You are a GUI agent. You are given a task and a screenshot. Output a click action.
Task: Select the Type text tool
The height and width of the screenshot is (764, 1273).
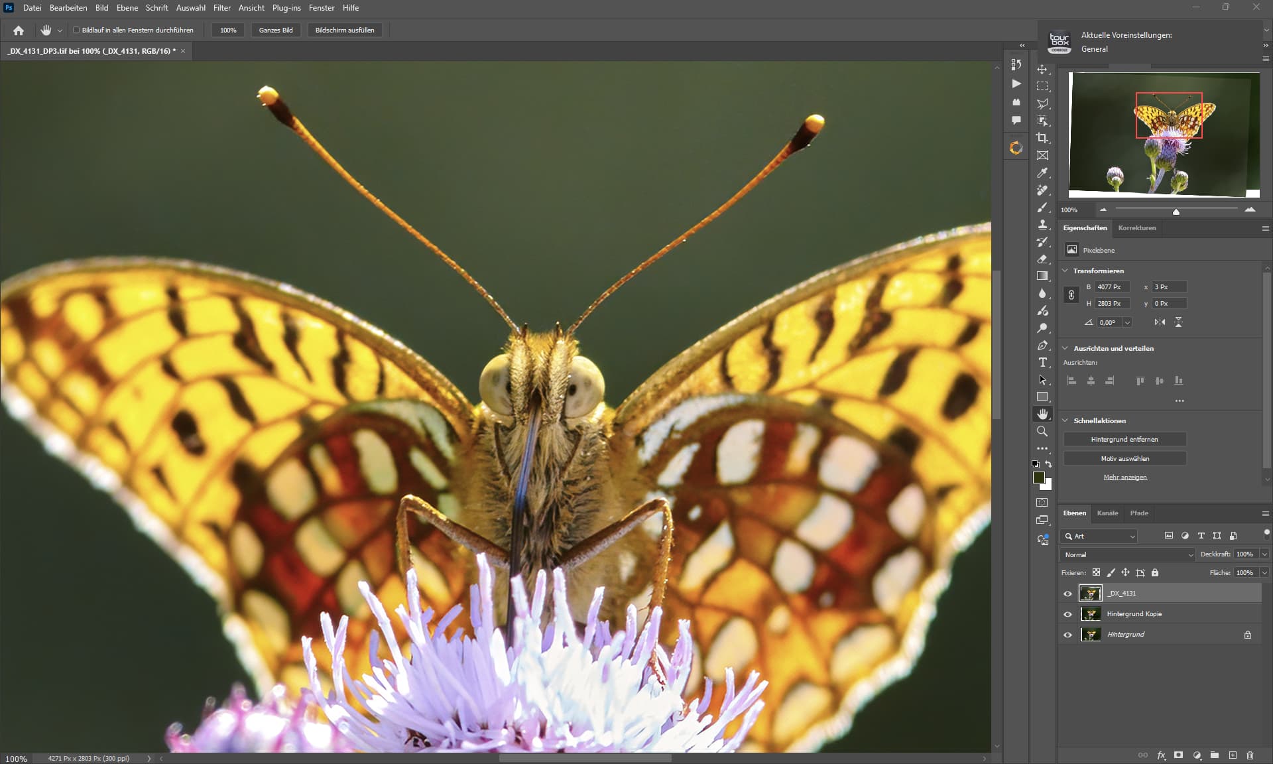[x=1042, y=362]
